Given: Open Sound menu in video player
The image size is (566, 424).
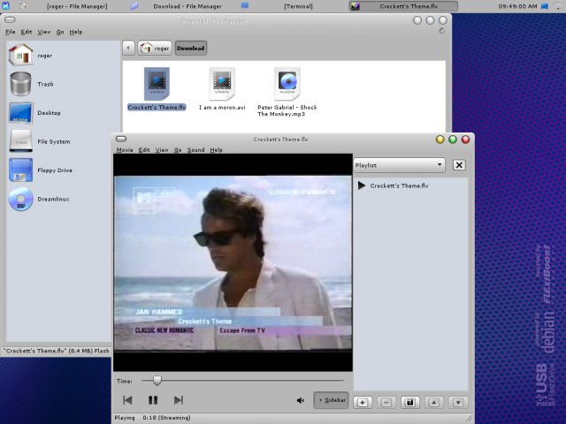Looking at the screenshot, I should tap(195, 149).
